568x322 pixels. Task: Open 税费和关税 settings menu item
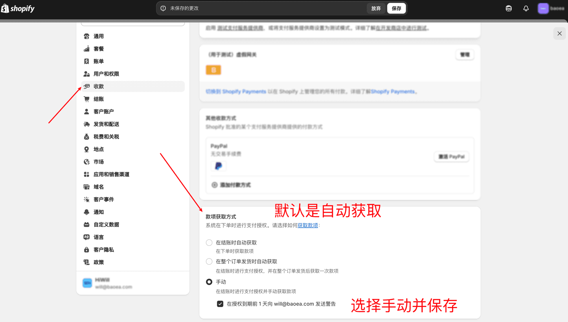(x=133, y=137)
